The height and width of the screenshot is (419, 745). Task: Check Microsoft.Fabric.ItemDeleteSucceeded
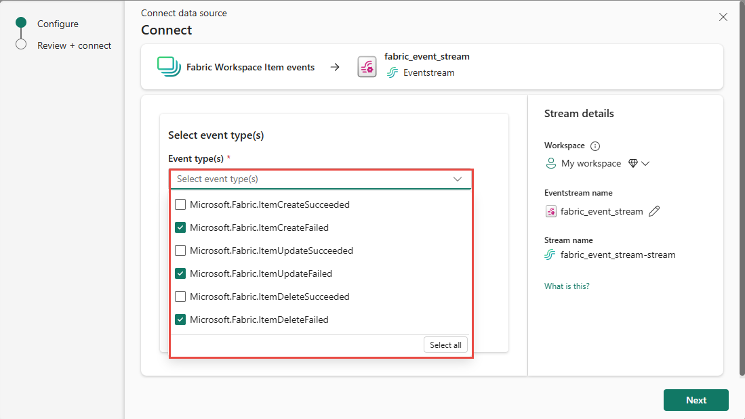(180, 296)
